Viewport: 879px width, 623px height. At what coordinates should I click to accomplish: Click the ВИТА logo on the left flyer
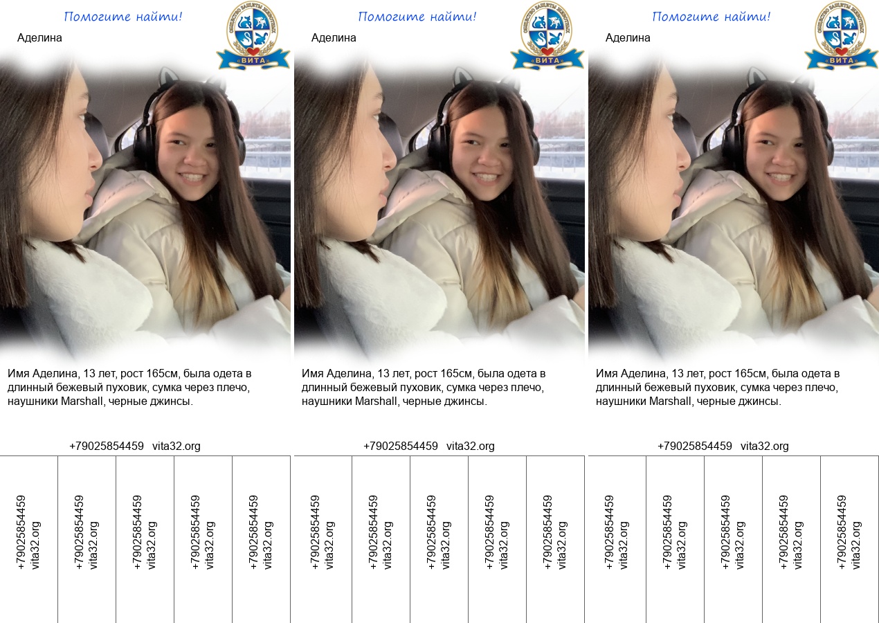tap(253, 35)
